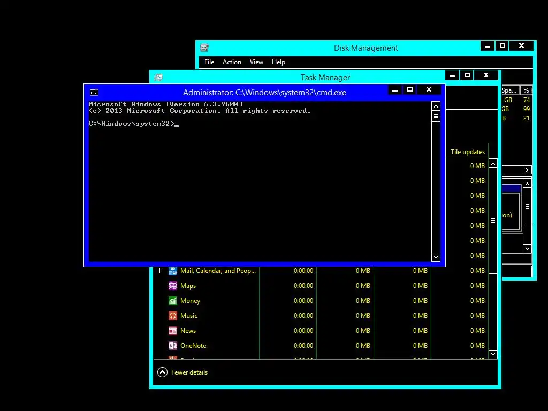This screenshot has width=548, height=411.
Task: Maximize the cmd.exe window
Action: (410, 90)
